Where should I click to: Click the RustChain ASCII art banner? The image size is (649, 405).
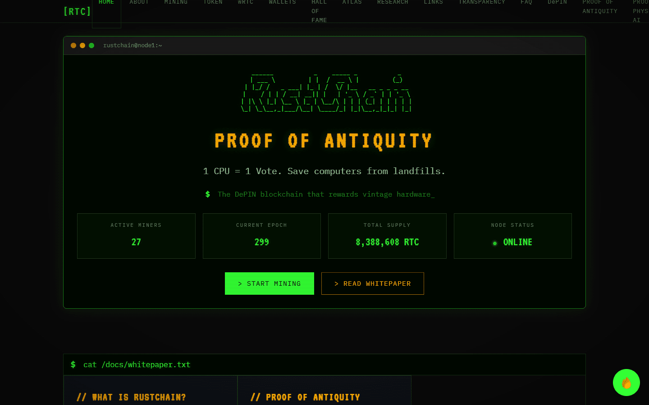coord(326,93)
